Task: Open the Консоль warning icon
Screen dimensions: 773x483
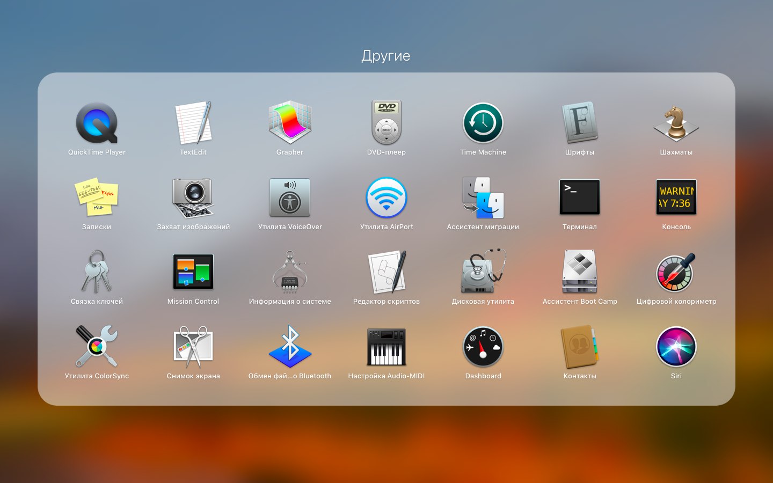Action: (x=676, y=197)
